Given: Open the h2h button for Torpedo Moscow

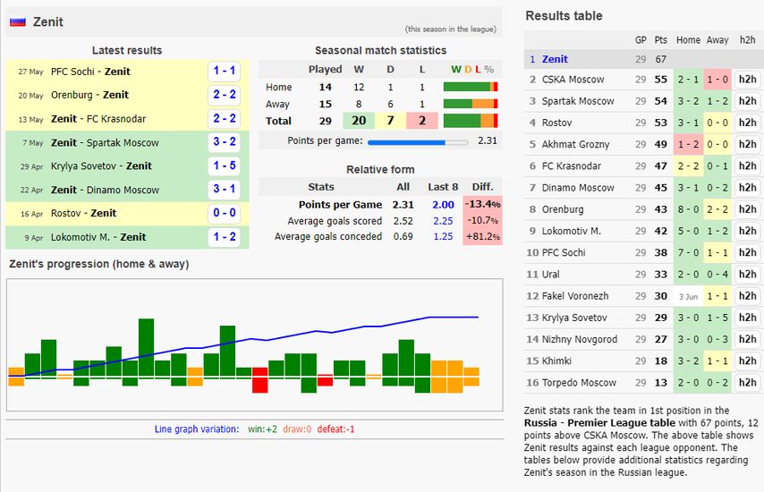Looking at the screenshot, I should tap(747, 382).
